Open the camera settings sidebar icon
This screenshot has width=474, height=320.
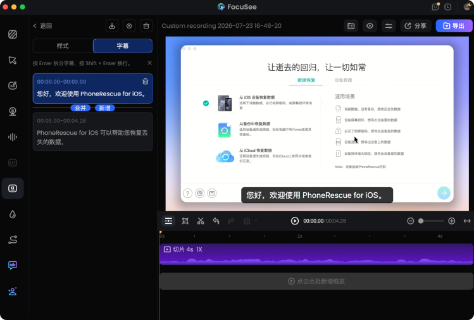pyautogui.click(x=13, y=111)
